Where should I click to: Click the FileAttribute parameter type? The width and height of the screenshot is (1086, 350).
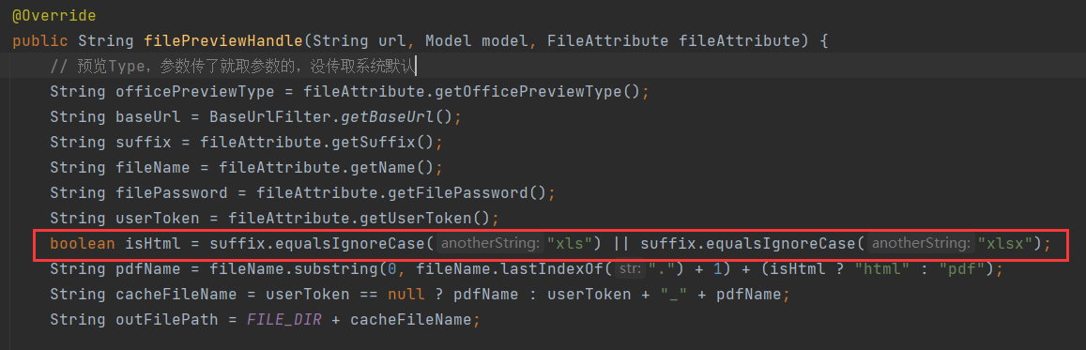[608, 40]
